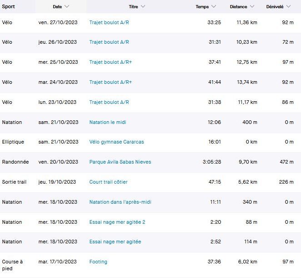301x278 pixels.
Task: Open the Court trail côtier activity
Action: (108, 182)
